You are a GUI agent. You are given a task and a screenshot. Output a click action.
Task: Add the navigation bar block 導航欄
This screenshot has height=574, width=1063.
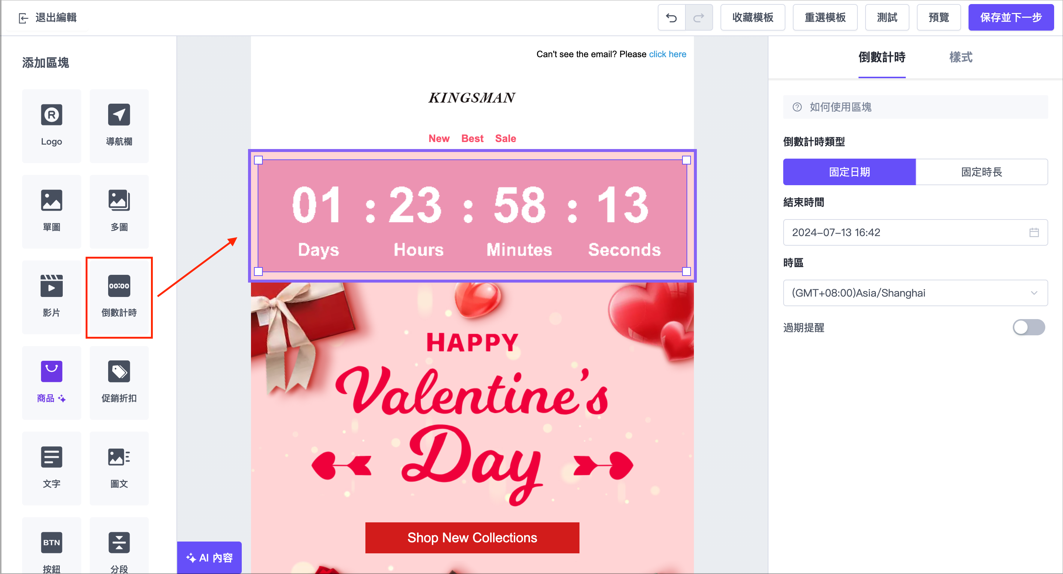(x=119, y=125)
